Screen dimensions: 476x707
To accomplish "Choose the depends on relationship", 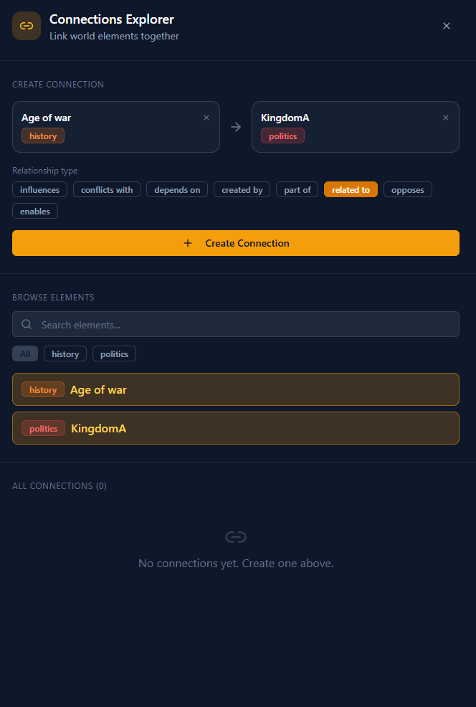I will coord(177,190).
